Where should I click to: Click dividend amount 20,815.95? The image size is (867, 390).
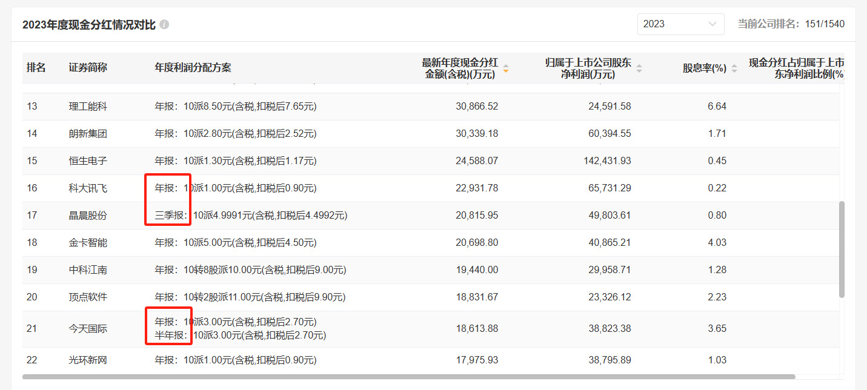[x=477, y=216]
